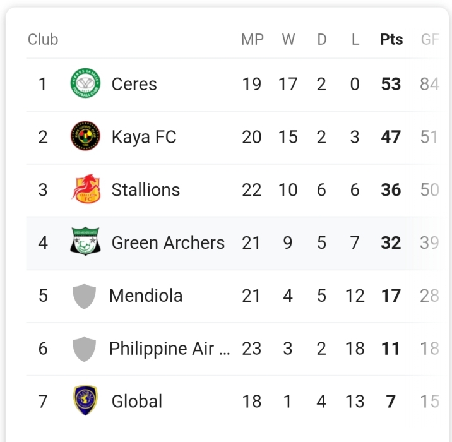The image size is (452, 442).
Task: Click the Global club crest
Action: [85, 401]
